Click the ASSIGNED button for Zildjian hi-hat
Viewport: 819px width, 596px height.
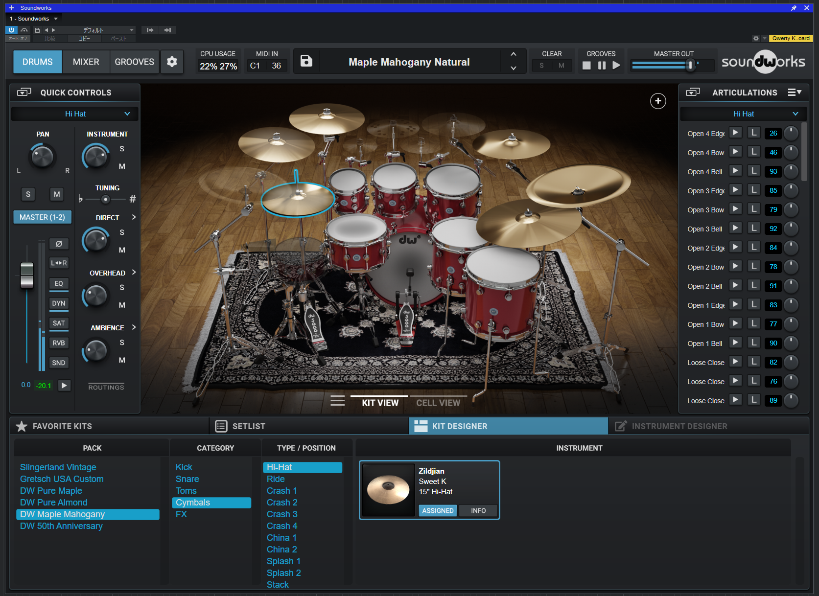coord(438,510)
